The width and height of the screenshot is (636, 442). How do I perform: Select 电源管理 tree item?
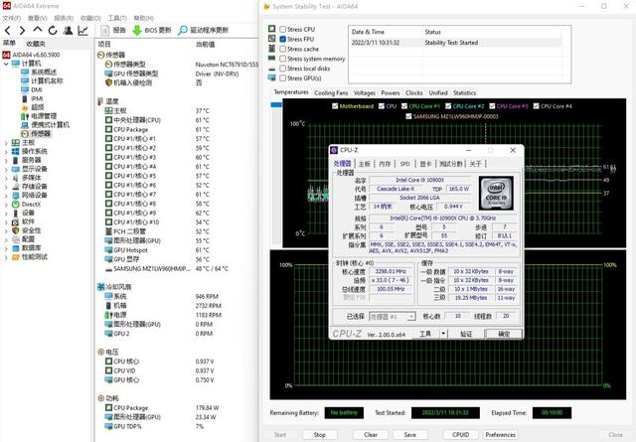[39, 116]
